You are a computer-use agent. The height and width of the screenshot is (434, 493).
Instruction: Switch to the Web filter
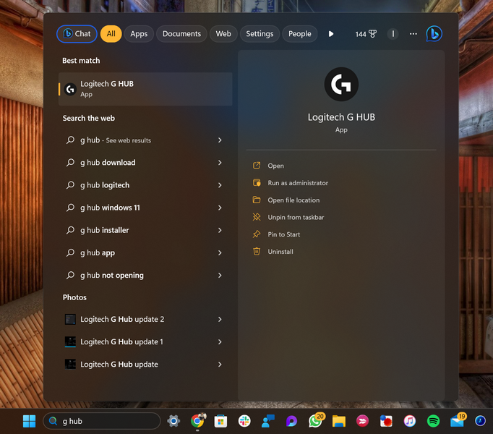click(x=223, y=34)
